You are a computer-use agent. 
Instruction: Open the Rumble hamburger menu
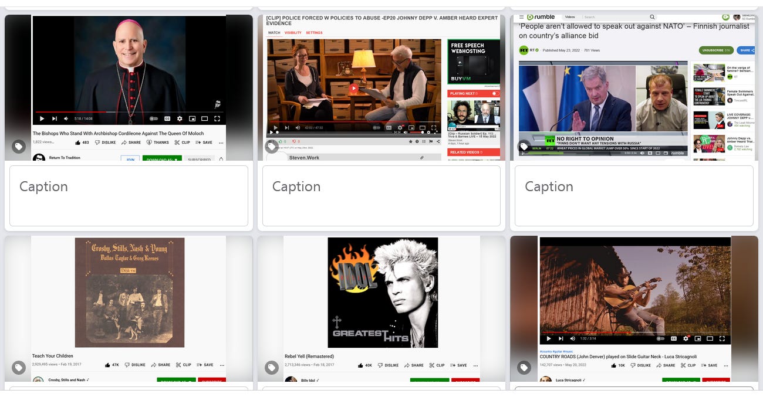point(521,17)
